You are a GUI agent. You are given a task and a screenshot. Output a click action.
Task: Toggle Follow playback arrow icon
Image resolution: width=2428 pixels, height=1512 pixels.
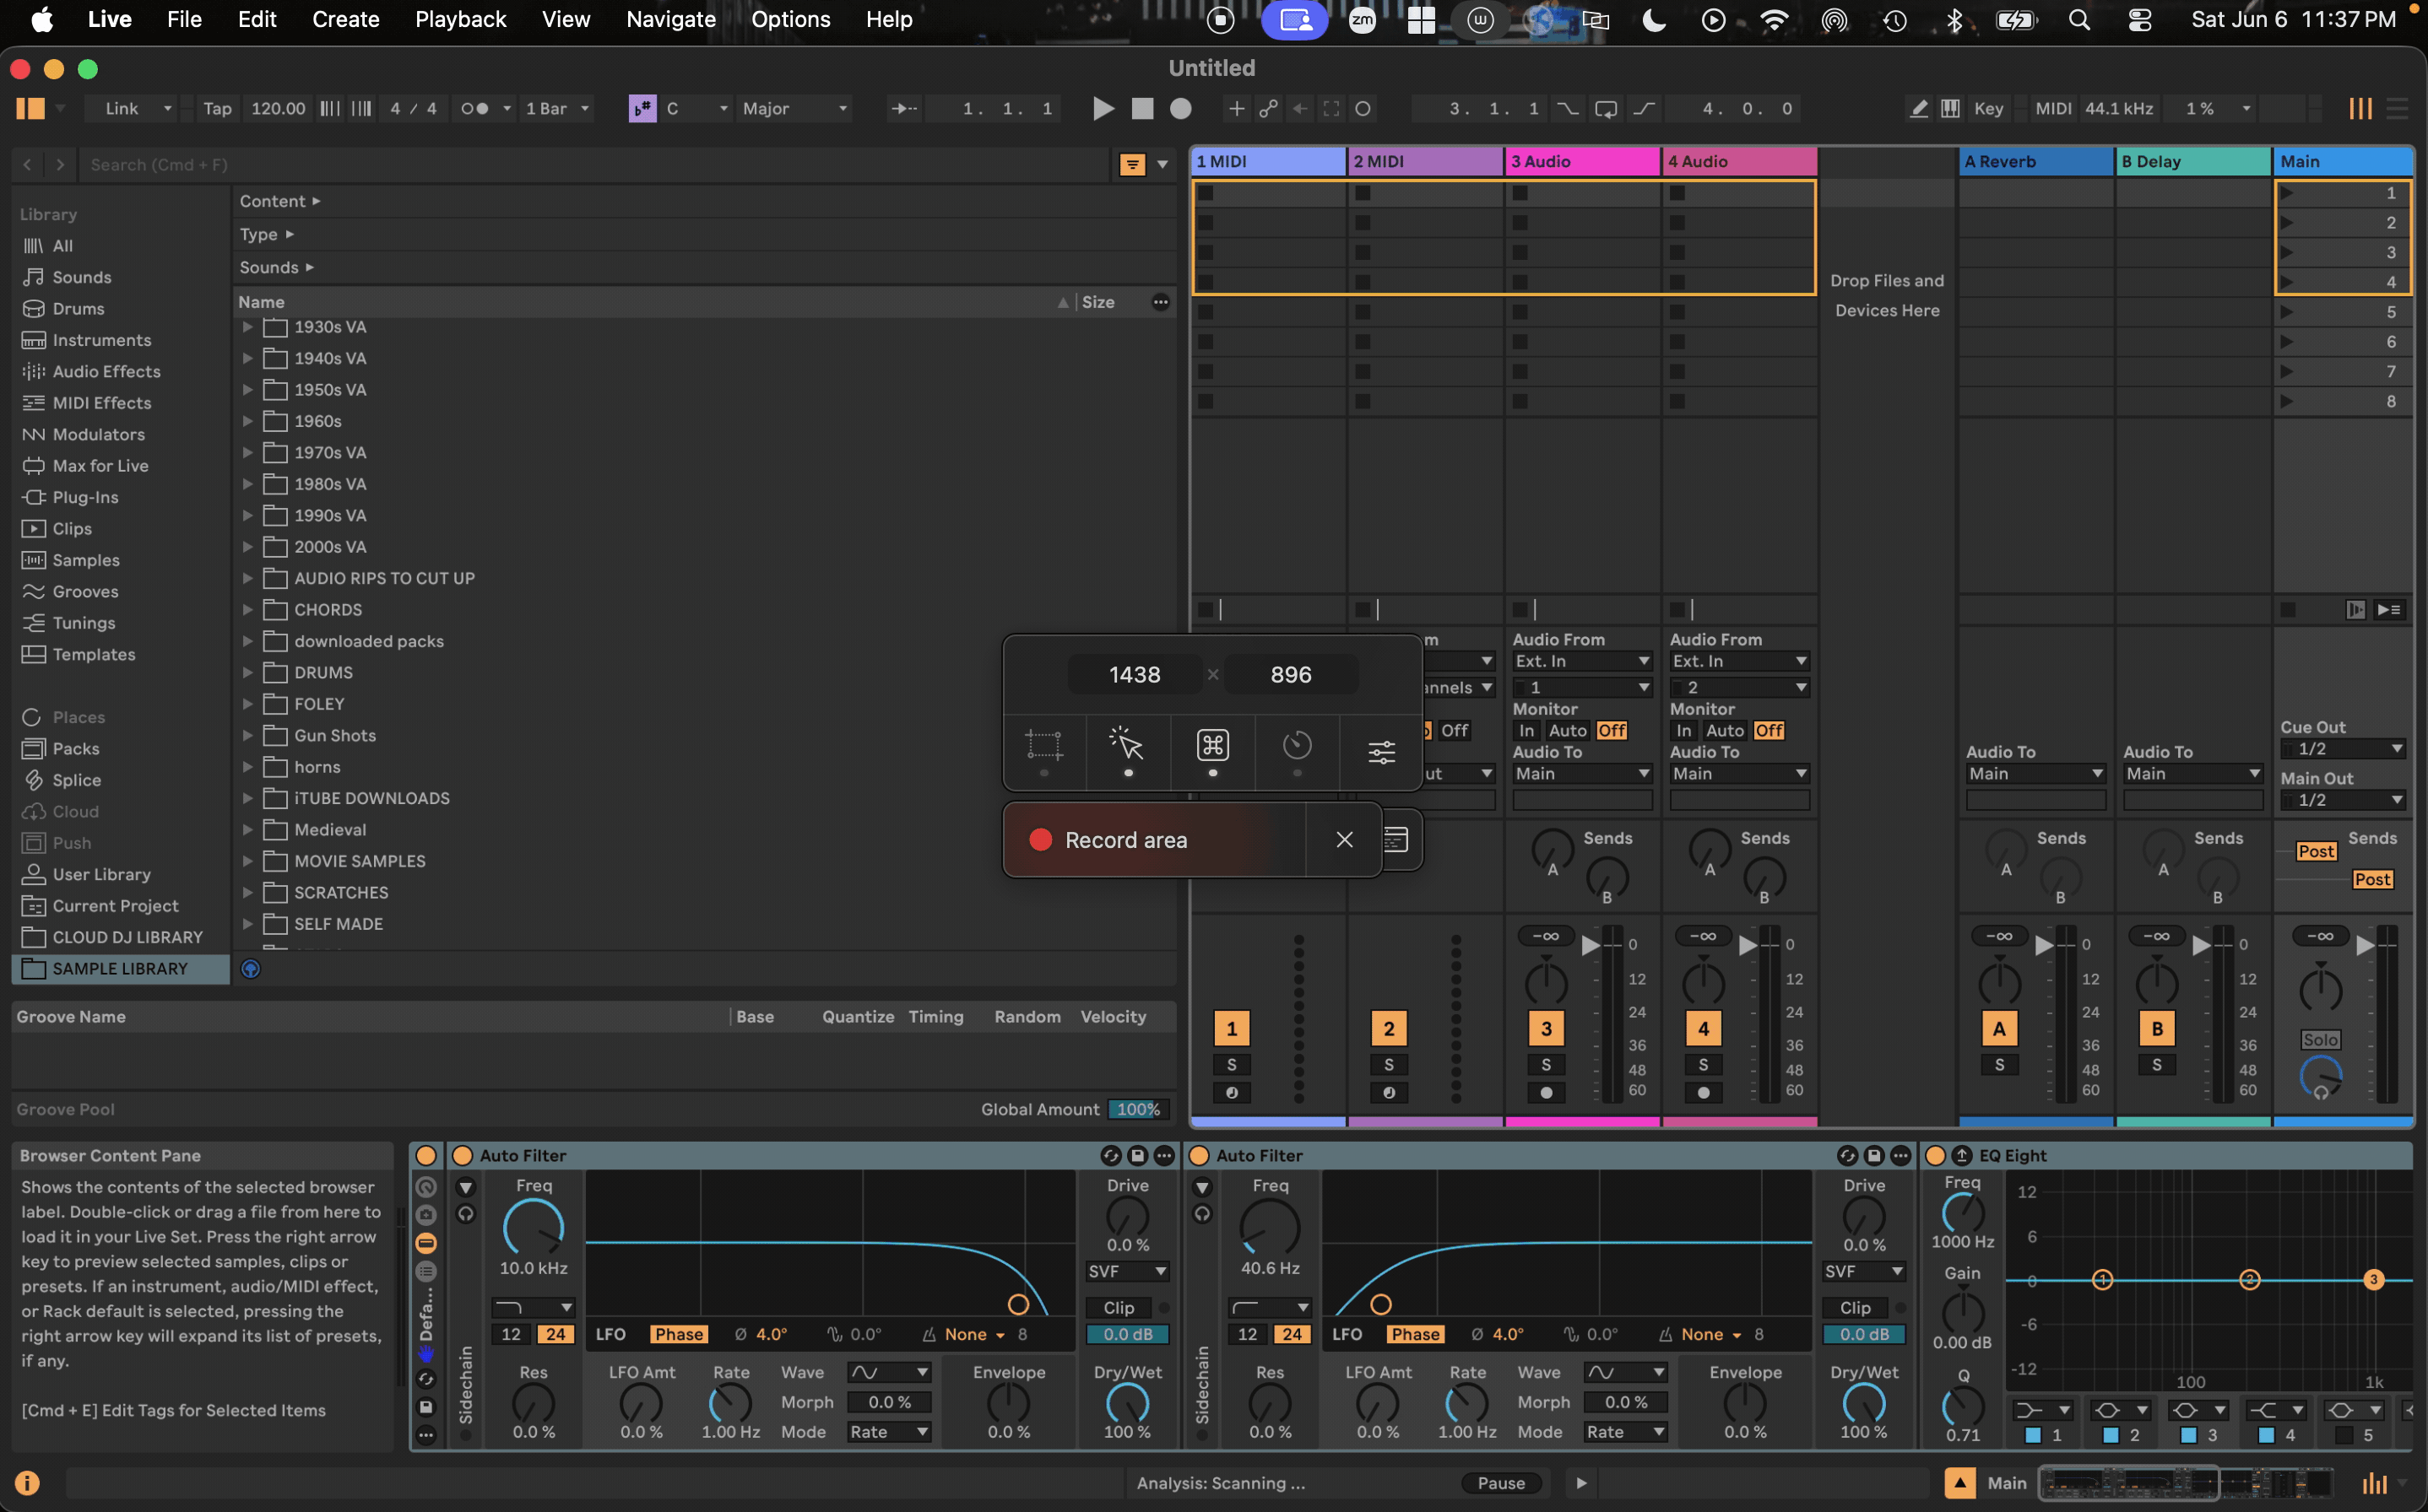[903, 109]
